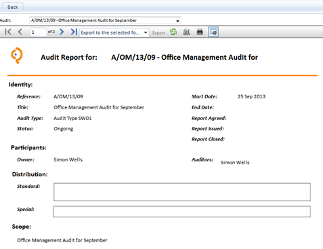Click the binoculars search icon
The image size is (323, 249).
pyautogui.click(x=187, y=32)
